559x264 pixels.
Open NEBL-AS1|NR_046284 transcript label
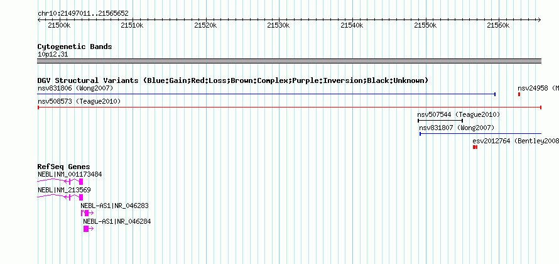(x=117, y=221)
